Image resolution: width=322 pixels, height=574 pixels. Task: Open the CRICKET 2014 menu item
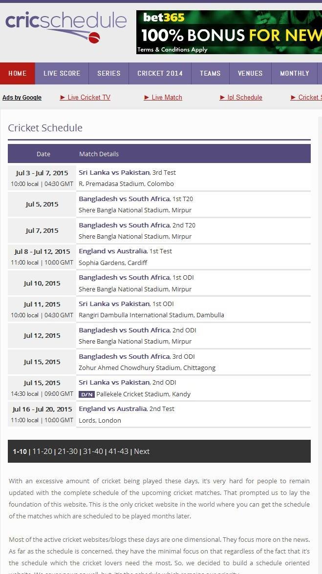click(x=160, y=73)
